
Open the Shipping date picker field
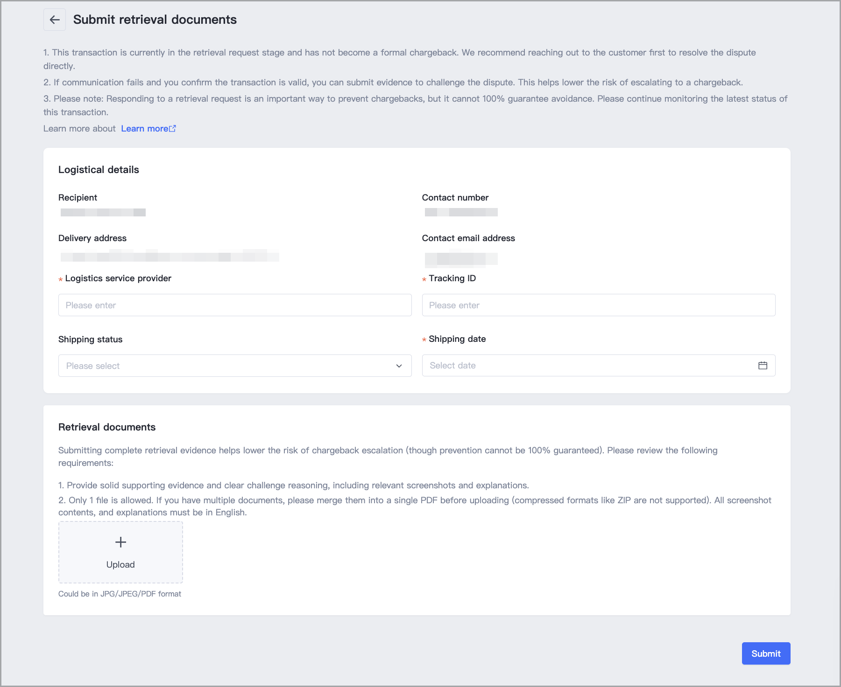click(x=599, y=366)
